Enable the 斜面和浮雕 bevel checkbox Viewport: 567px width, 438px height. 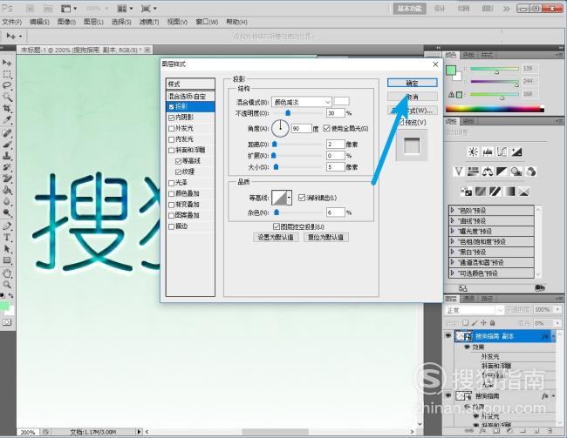pyautogui.click(x=171, y=150)
